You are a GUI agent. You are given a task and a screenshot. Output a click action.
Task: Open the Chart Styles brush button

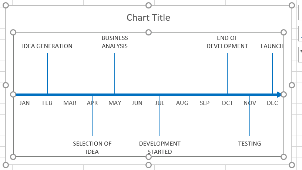pos(300,33)
